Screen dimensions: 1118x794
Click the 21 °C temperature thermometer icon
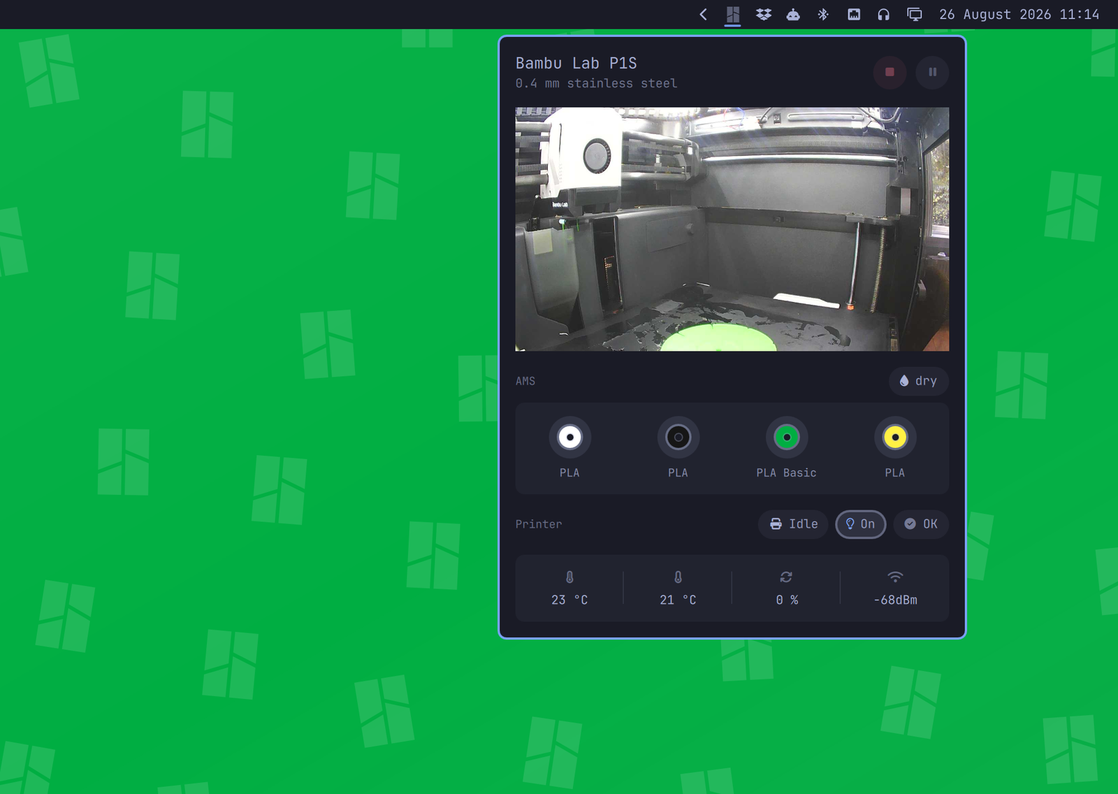tap(678, 577)
